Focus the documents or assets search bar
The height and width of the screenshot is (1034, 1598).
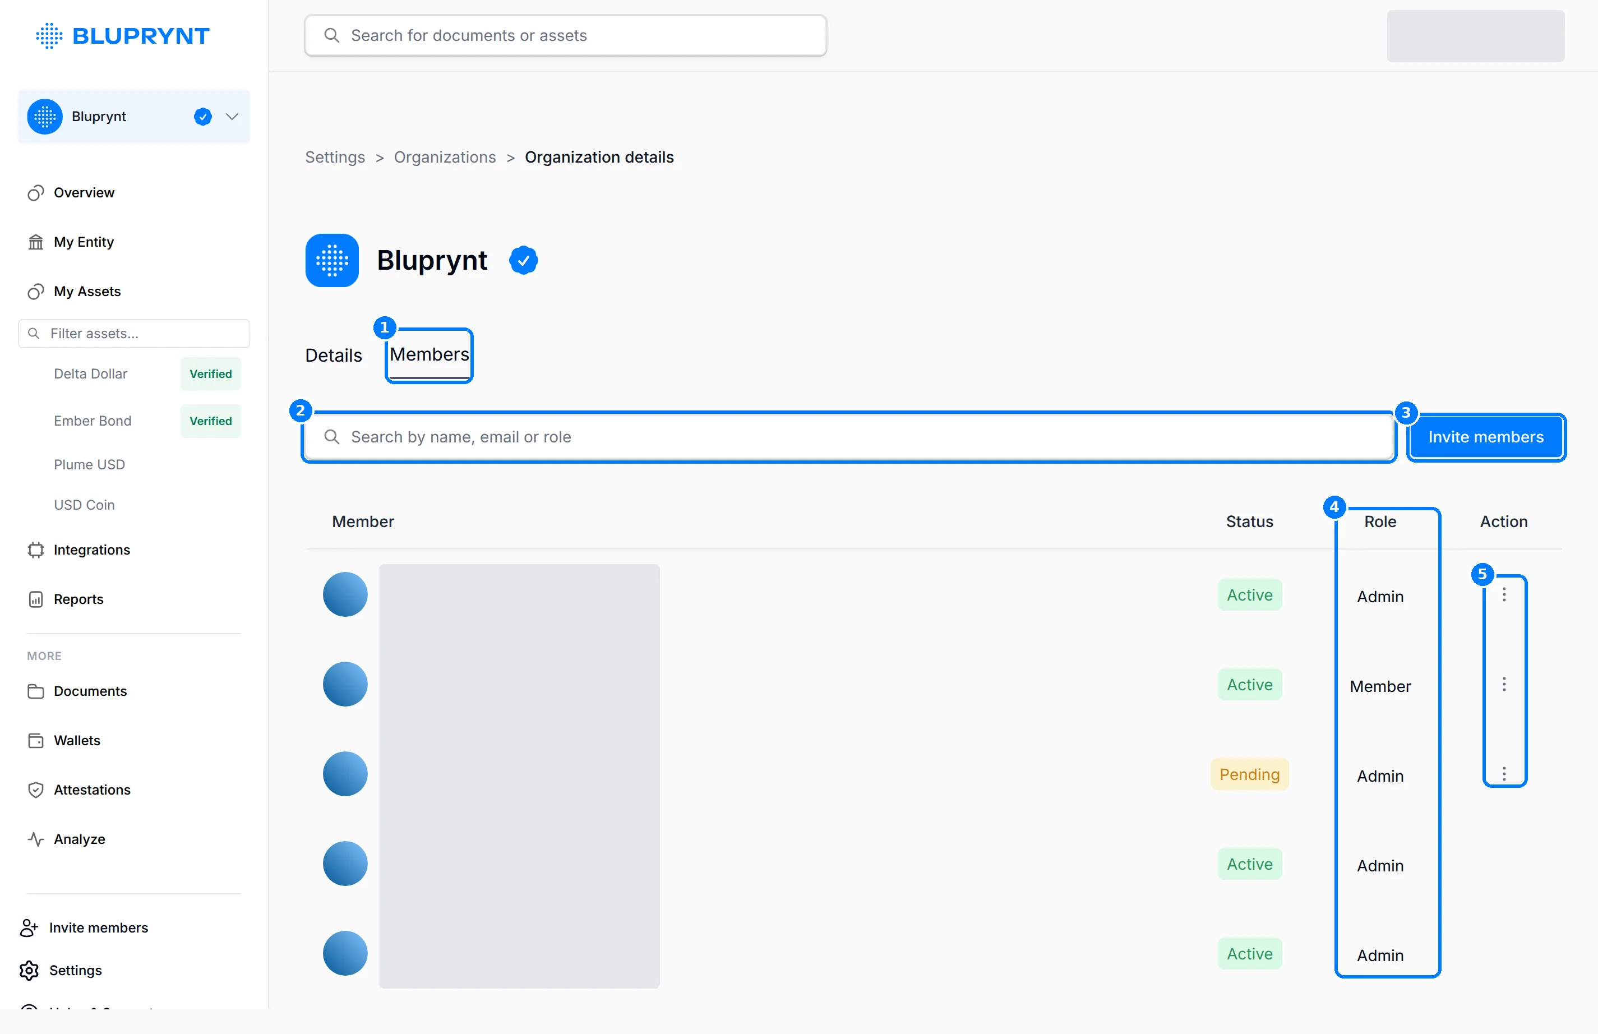coord(565,35)
